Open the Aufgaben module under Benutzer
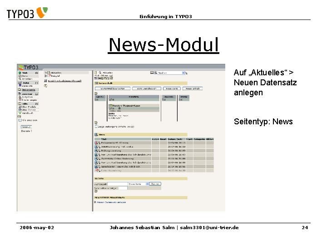This screenshot has width=327, height=245. pos(28,97)
